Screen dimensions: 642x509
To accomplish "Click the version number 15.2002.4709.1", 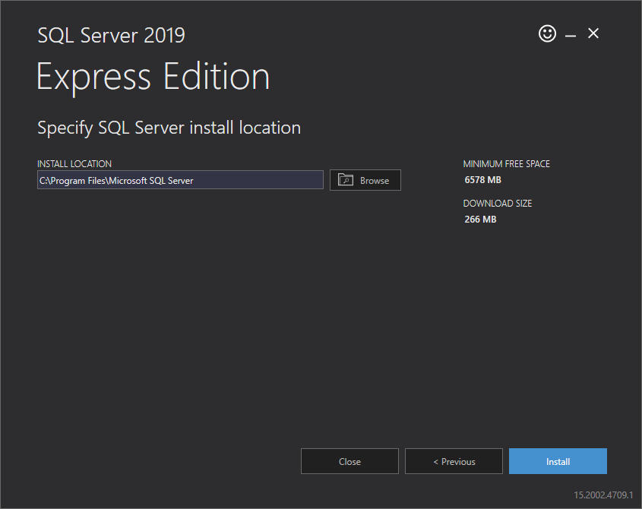I will click(603, 495).
